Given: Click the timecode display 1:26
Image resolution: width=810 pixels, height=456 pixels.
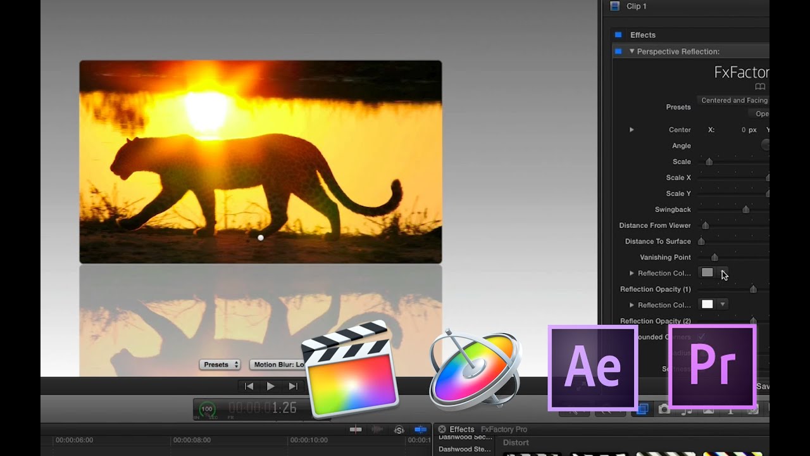Looking at the screenshot, I should tap(262, 408).
